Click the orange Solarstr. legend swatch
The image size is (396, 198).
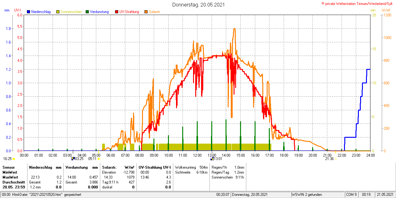coord(146,12)
